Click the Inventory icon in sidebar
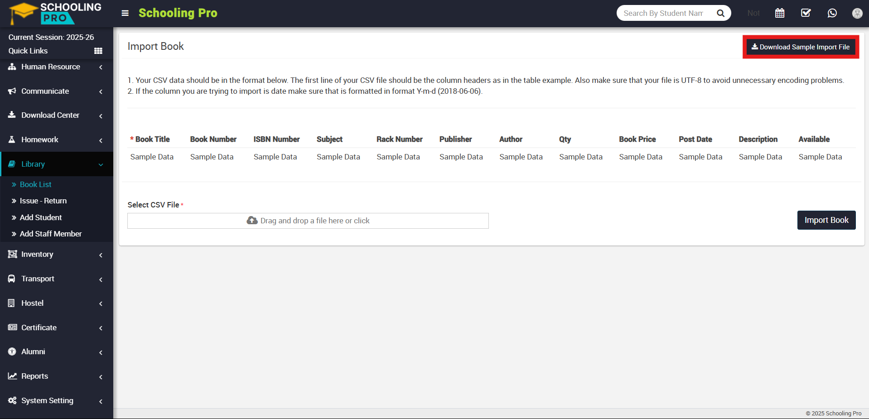 coord(13,254)
